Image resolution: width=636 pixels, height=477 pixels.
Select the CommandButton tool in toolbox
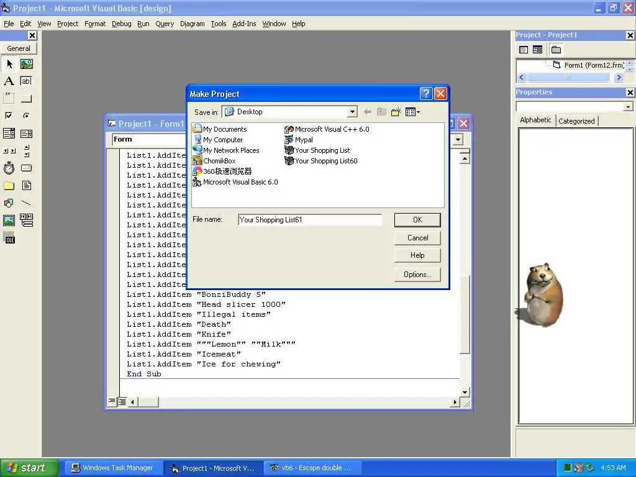(x=26, y=98)
